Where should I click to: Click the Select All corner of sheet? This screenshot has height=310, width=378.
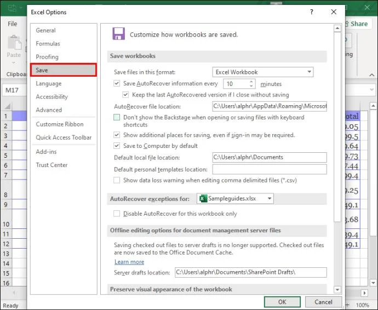click(8, 106)
